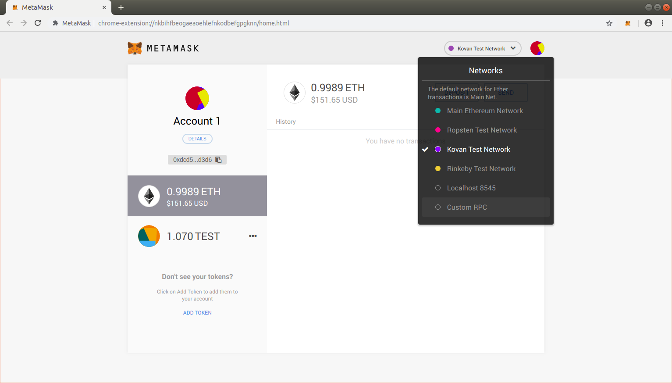672x383 pixels.
Task: Select the Custom RPC radio button
Action: coord(438,207)
